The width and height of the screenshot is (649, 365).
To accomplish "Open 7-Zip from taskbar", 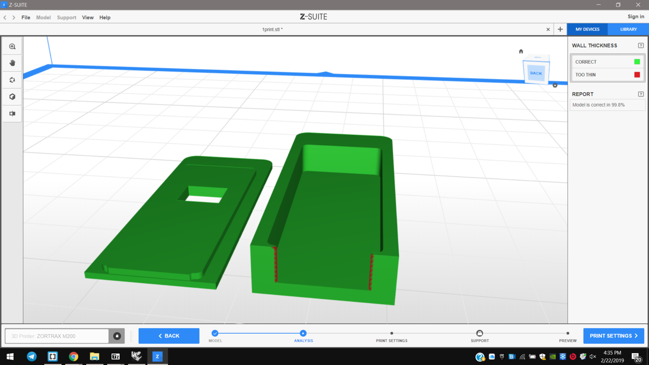I will [x=116, y=356].
